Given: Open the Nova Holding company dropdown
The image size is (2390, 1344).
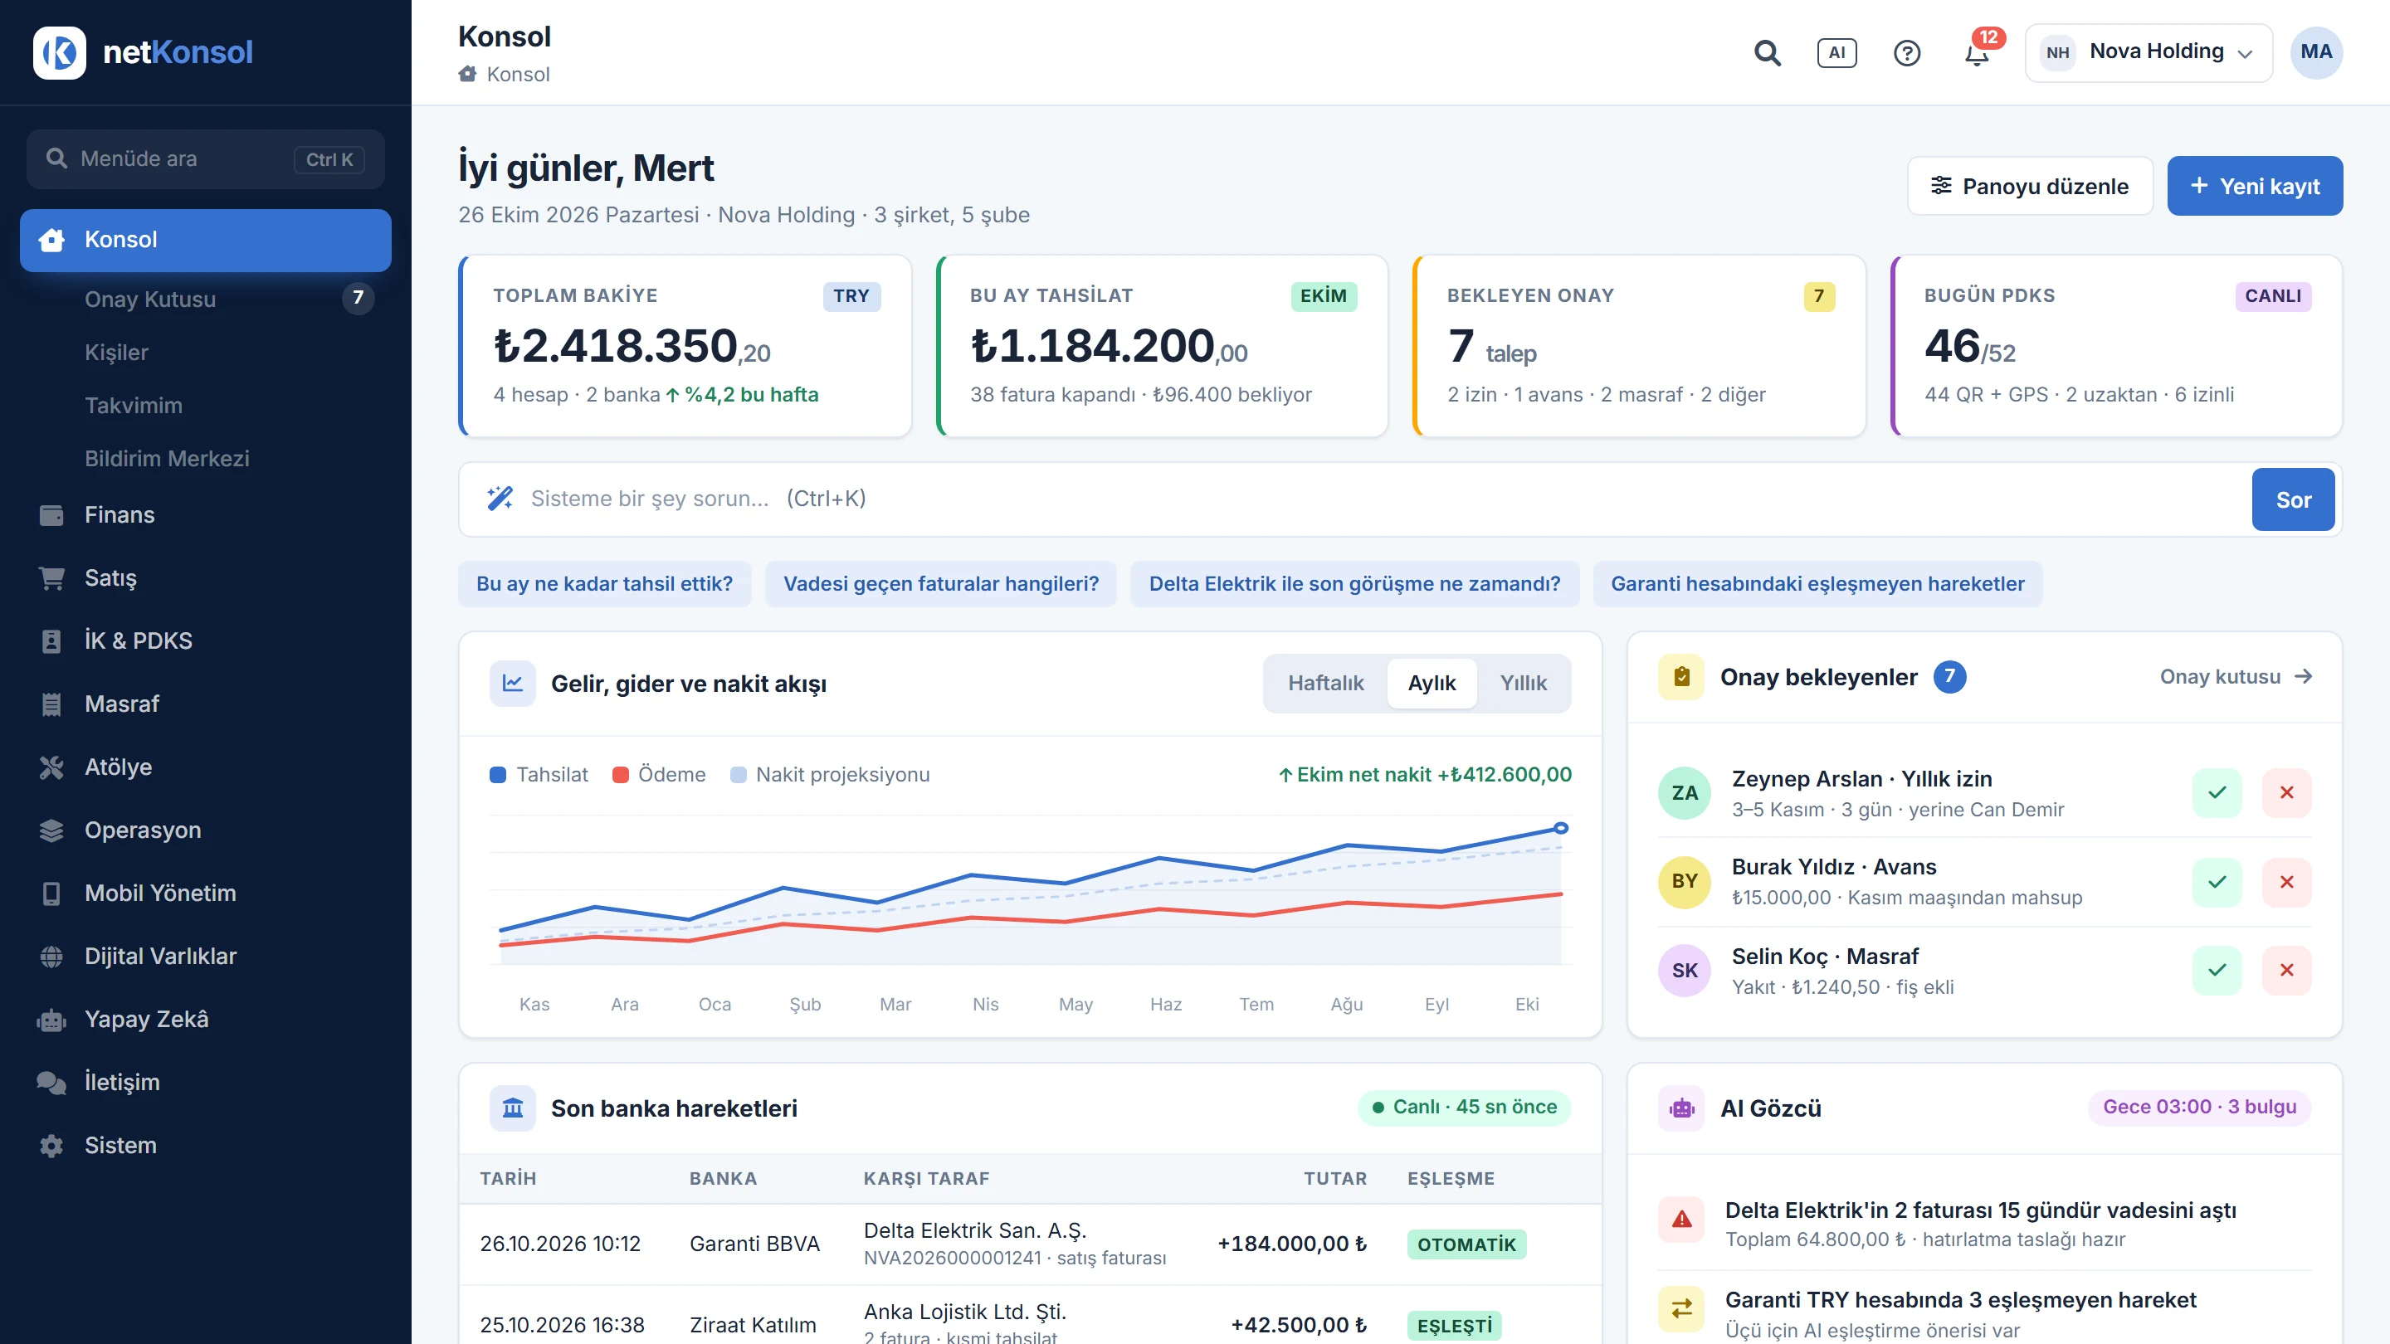Looking at the screenshot, I should tap(2148, 53).
